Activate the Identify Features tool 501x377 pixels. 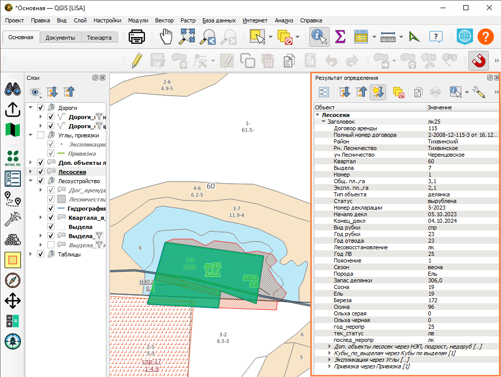pyautogui.click(x=319, y=37)
